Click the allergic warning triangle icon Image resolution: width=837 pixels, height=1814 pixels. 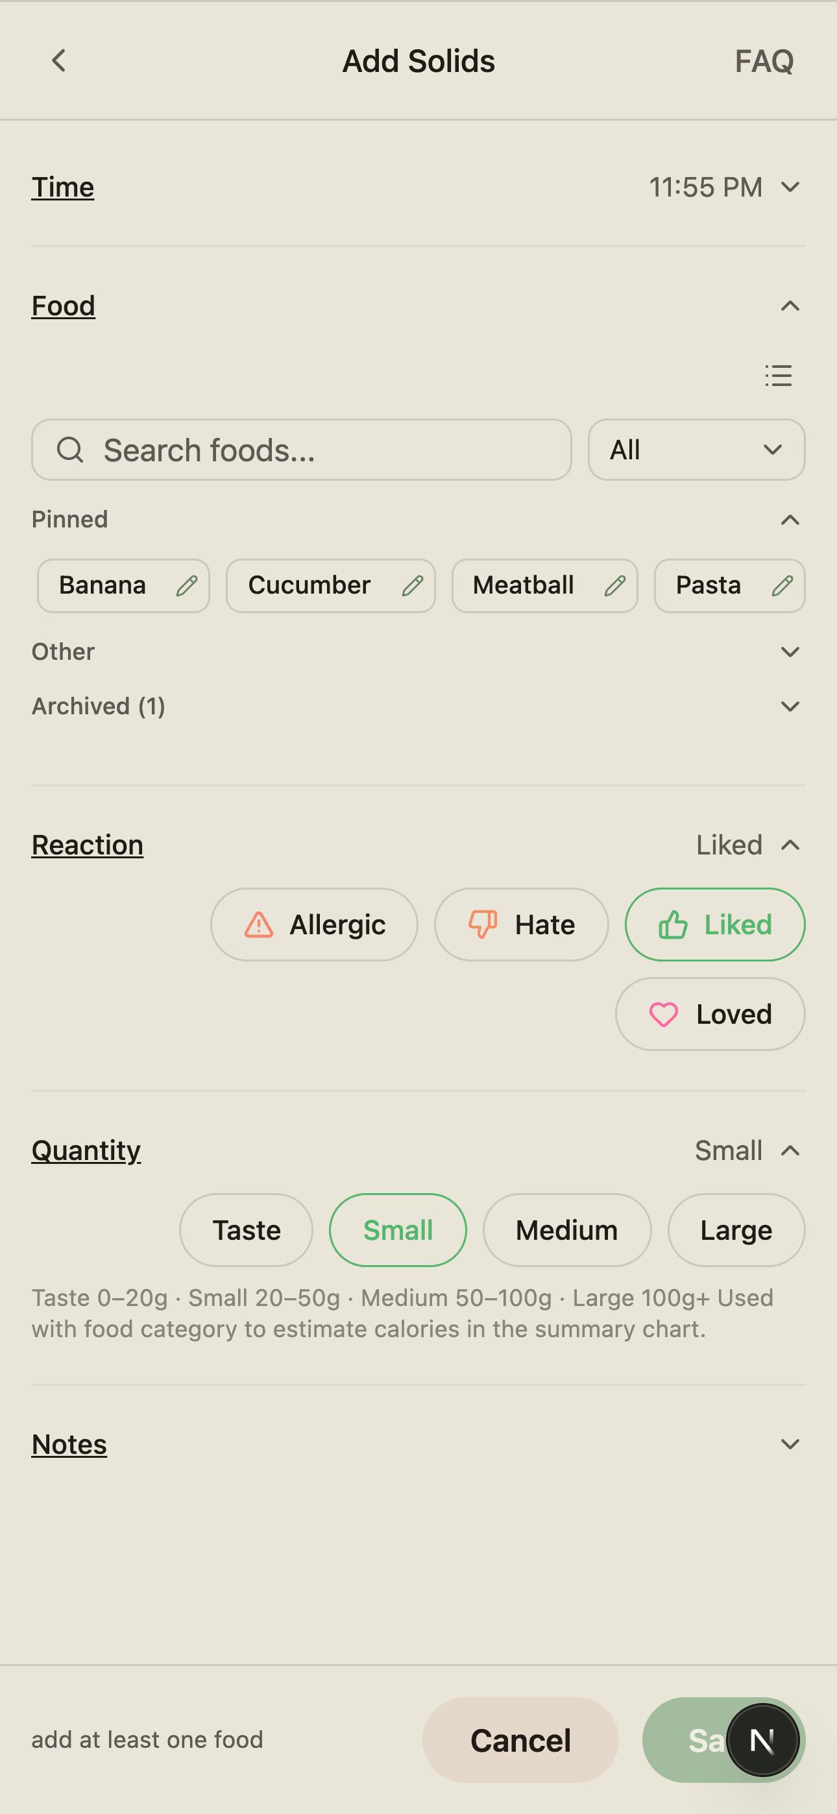click(260, 925)
